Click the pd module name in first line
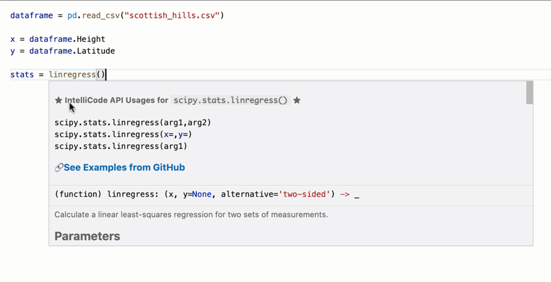Screen dimensions: 551x282 coord(72,16)
